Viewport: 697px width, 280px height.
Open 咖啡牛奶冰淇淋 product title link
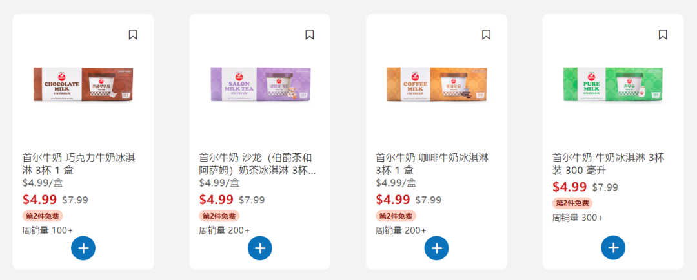tap(432, 163)
